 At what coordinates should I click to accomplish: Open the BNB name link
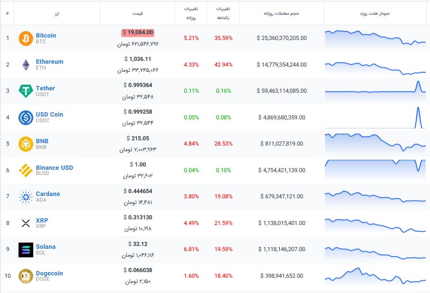pyautogui.click(x=42, y=141)
